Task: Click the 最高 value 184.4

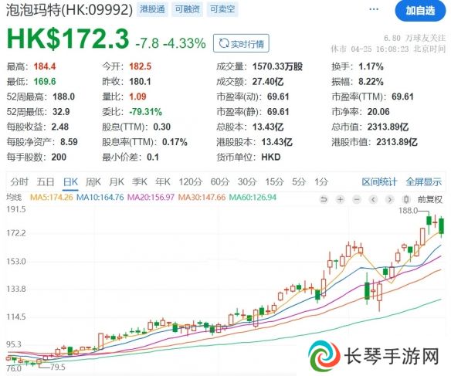Action: point(45,66)
